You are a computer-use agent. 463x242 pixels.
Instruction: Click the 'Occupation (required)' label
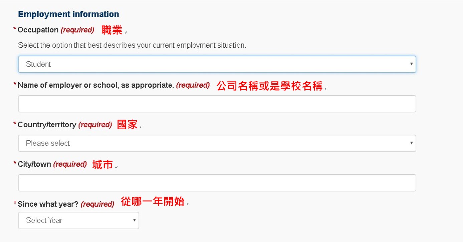tap(56, 30)
